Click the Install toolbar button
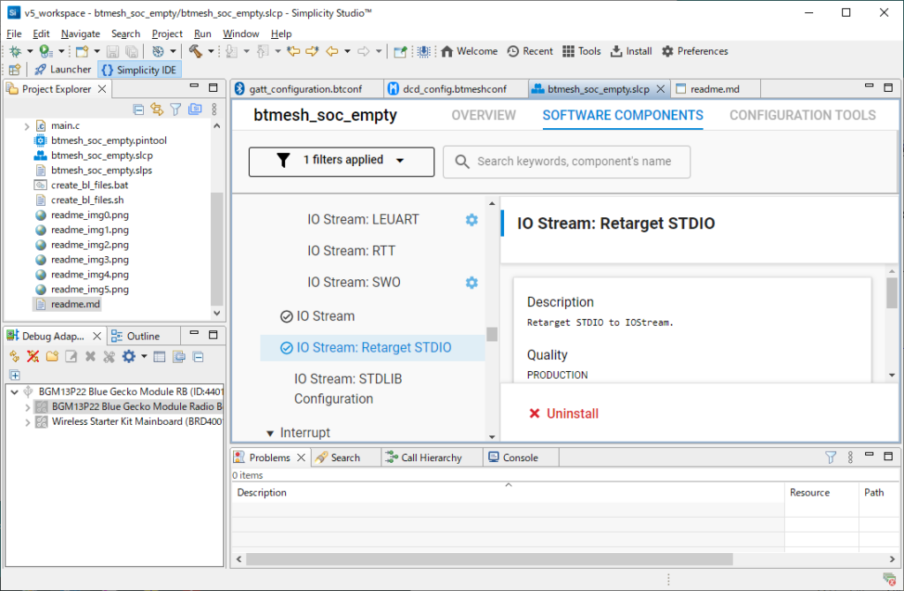904x591 pixels. point(630,51)
